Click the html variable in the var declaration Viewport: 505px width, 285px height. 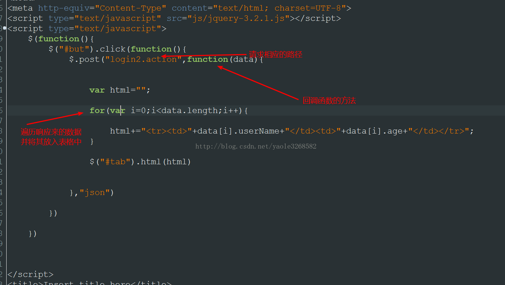pos(120,90)
